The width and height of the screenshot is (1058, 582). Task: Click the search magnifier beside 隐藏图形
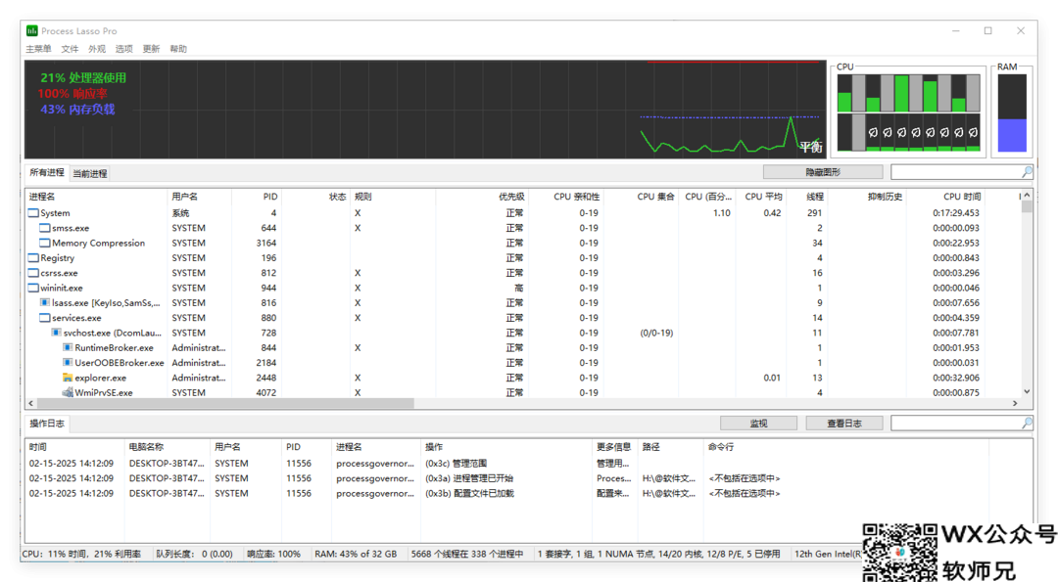click(1027, 172)
